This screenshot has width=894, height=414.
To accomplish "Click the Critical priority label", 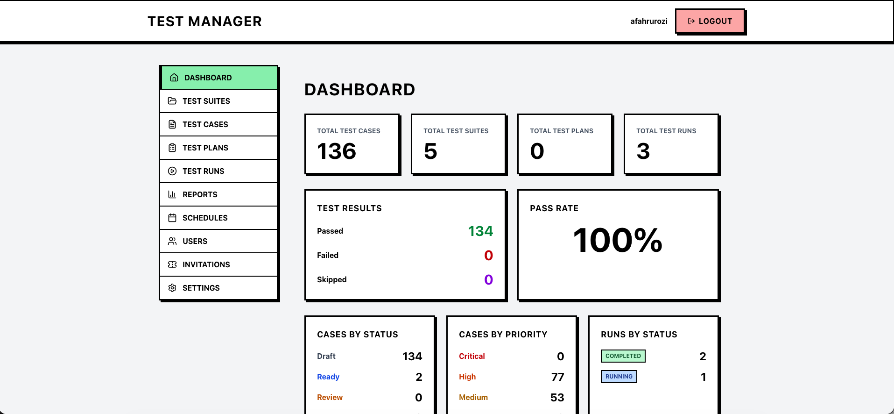I will (472, 356).
